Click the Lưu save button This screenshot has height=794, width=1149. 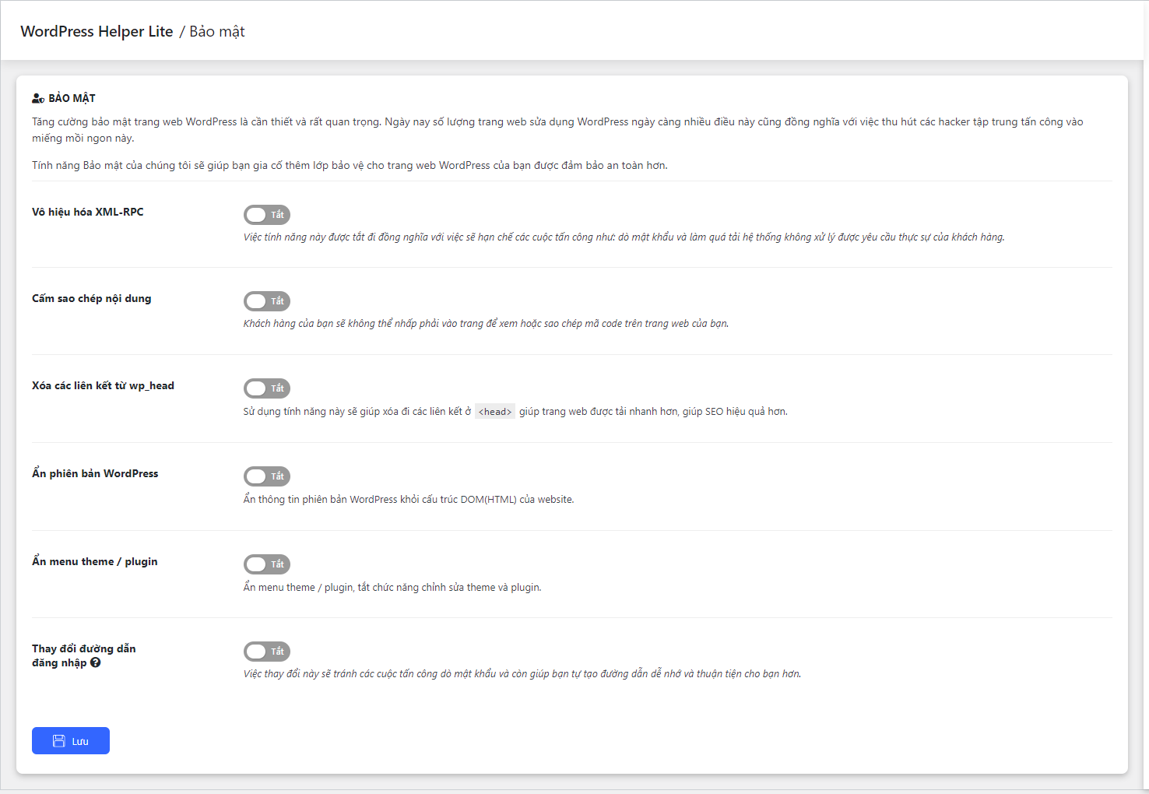coord(71,741)
